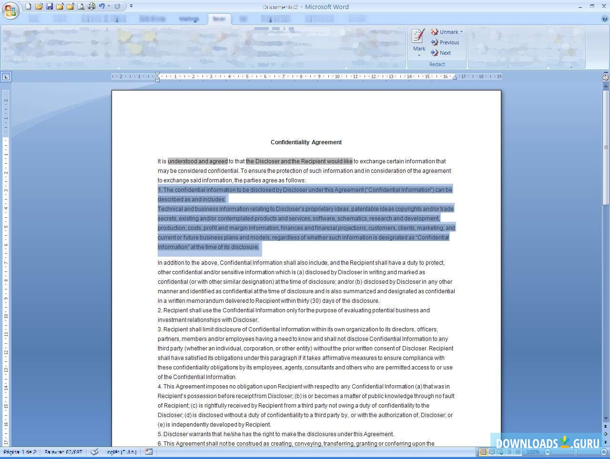Toggle the ruler view button
The image size is (610, 459).
(606, 77)
